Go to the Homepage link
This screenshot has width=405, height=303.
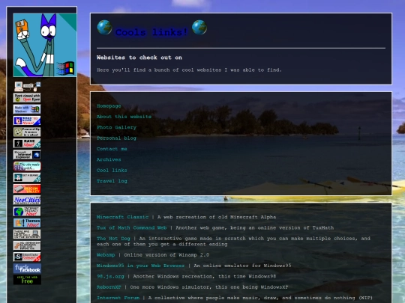pos(109,106)
